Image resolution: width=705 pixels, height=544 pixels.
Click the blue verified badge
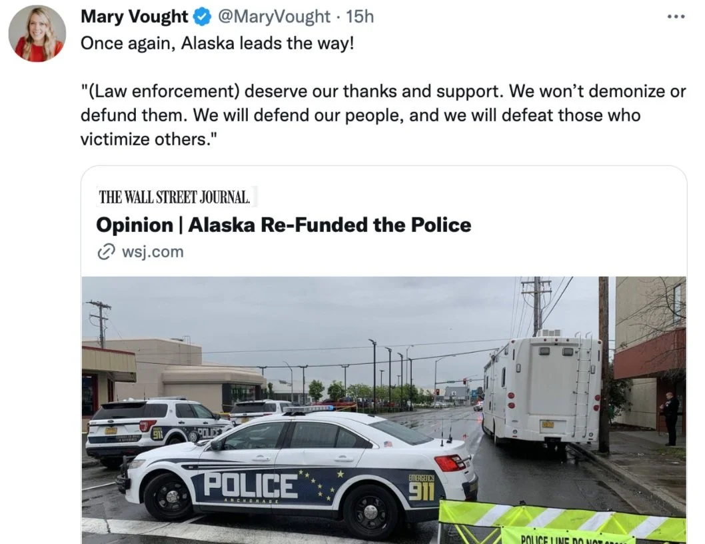pyautogui.click(x=203, y=17)
